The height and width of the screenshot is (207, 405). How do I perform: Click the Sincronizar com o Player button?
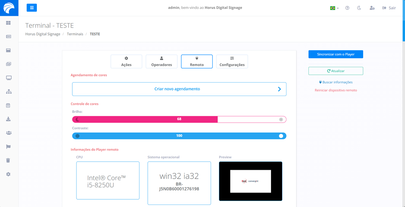pyautogui.click(x=336, y=54)
